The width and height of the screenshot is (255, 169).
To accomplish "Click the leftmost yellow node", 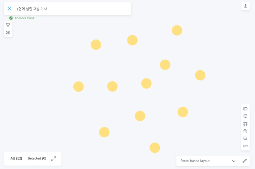I will coord(78,87).
